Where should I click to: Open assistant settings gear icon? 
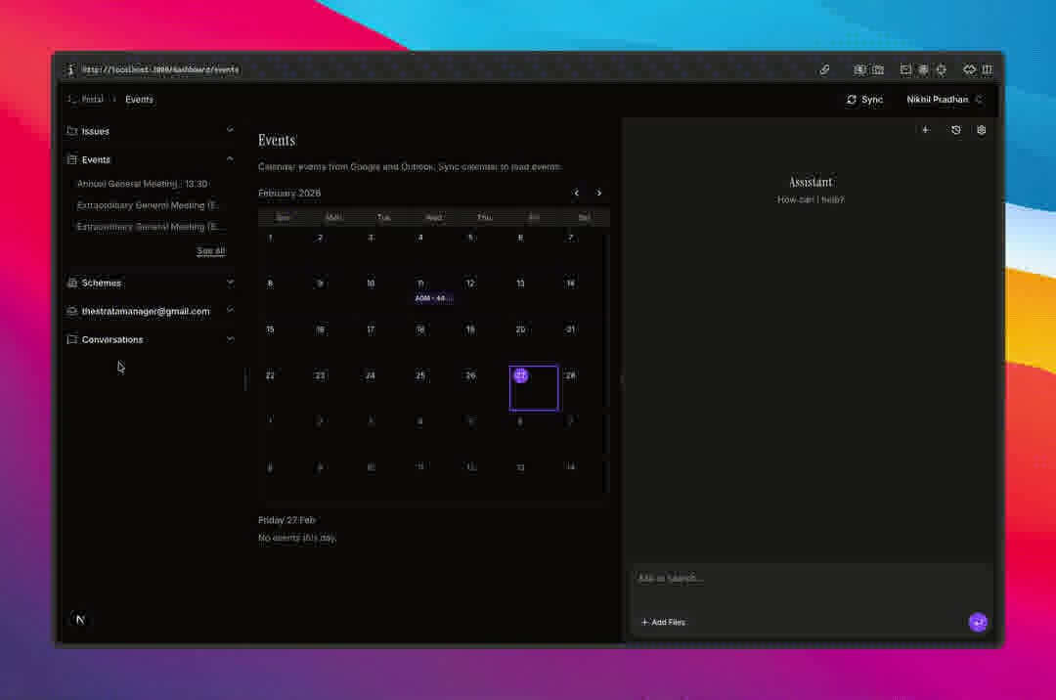click(982, 130)
